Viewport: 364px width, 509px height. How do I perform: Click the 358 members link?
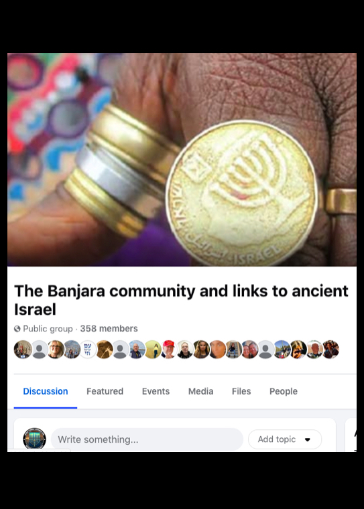click(x=109, y=329)
